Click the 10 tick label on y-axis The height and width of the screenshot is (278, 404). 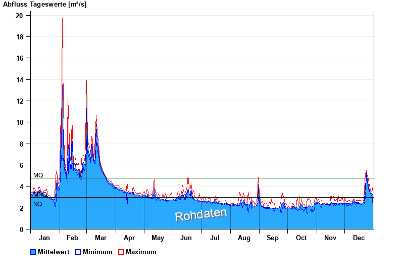19,122
